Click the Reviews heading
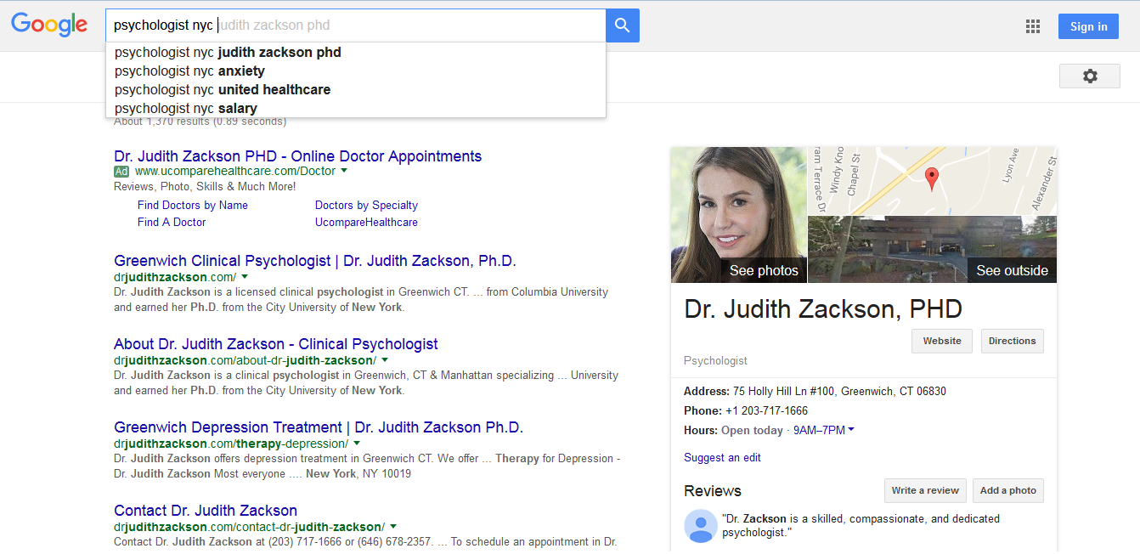This screenshot has width=1140, height=554. pyautogui.click(x=713, y=491)
